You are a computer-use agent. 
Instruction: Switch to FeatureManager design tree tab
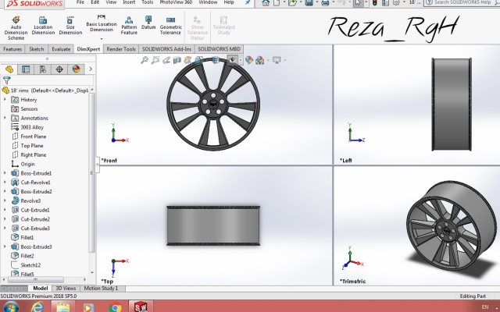click(9, 69)
